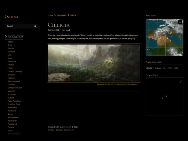
Task: Open Nomnean entry
Action: [12, 94]
